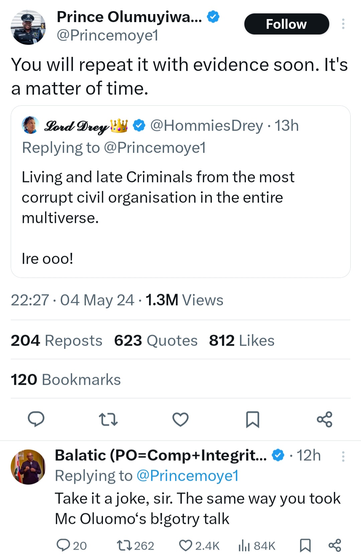Image resolution: width=361 pixels, height=557 pixels.
Task: View the 204 Reposts list
Action: pyautogui.click(x=56, y=341)
